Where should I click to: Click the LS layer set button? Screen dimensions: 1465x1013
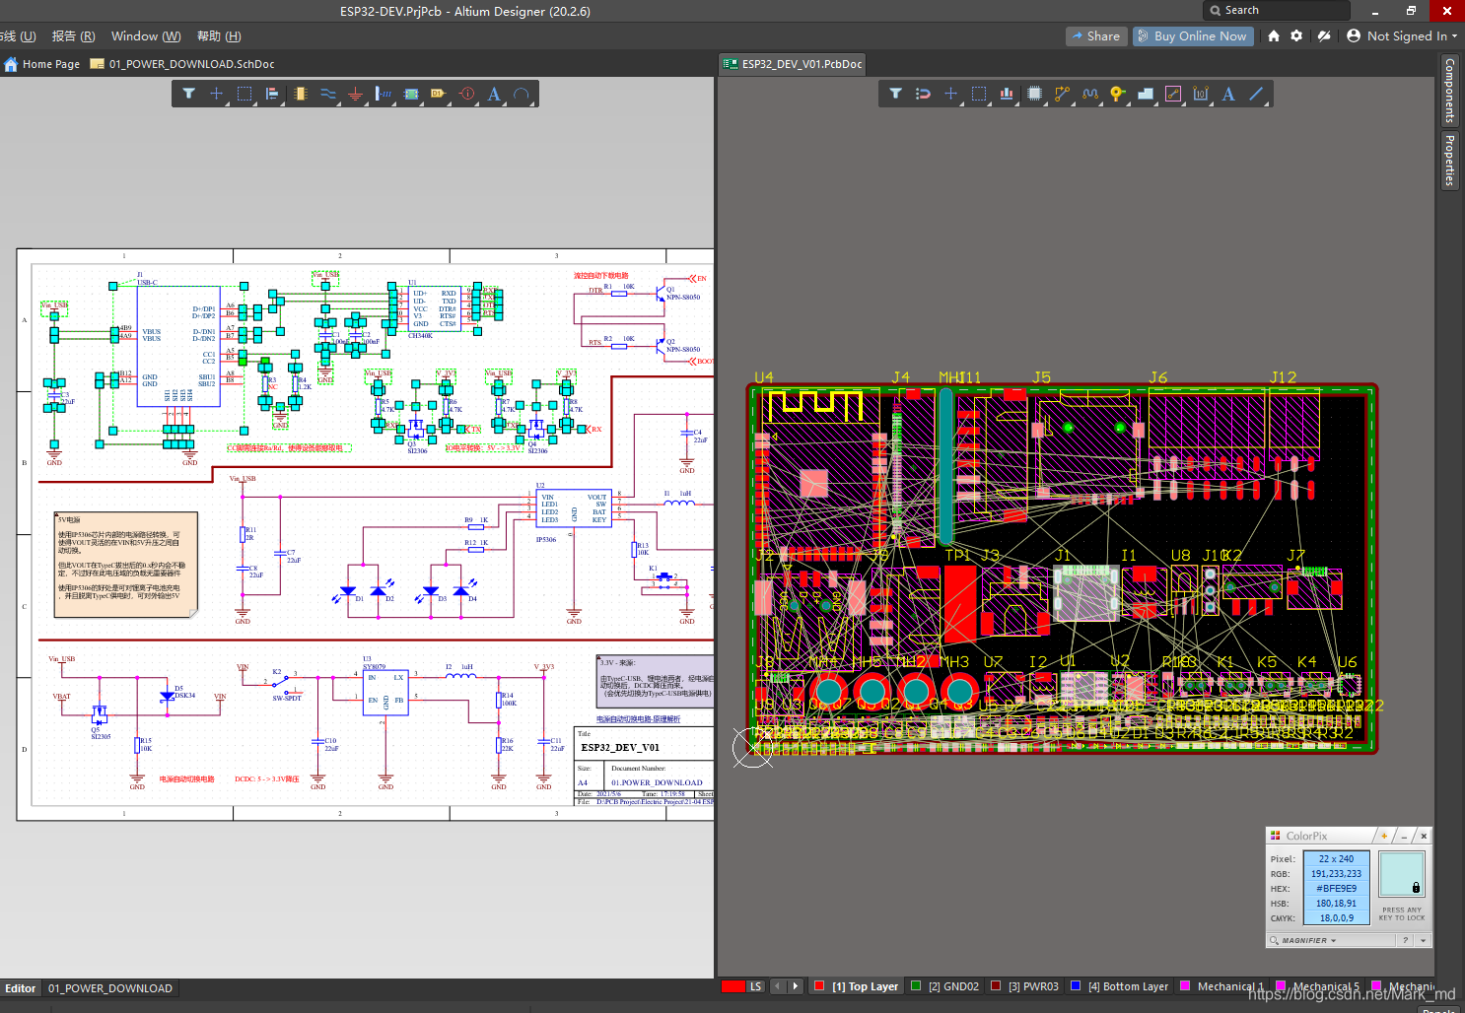point(755,986)
